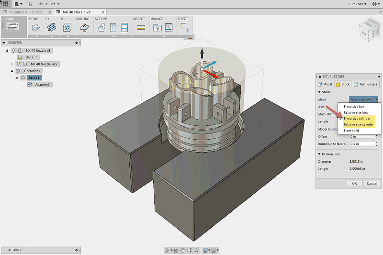Activate the Pan hand tool
383x255 pixels.
point(182,250)
